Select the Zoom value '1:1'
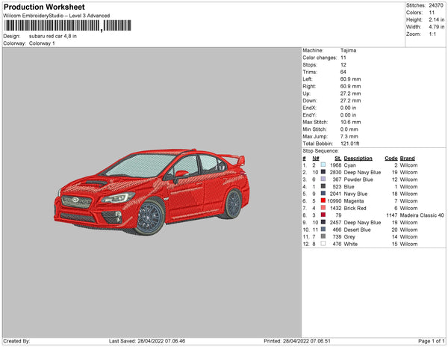 pos(432,34)
